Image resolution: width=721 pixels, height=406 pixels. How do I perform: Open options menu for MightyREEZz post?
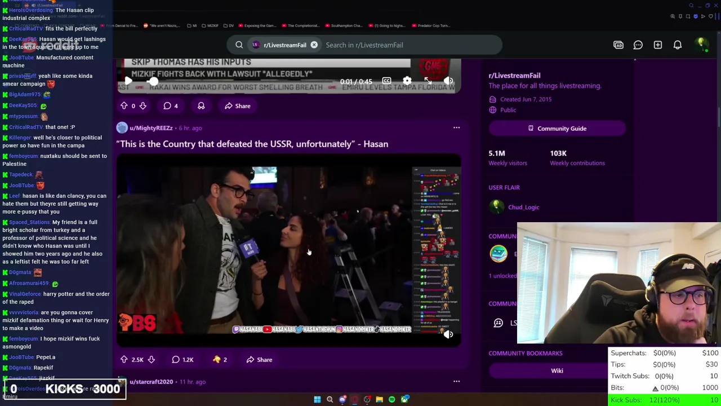point(456,128)
